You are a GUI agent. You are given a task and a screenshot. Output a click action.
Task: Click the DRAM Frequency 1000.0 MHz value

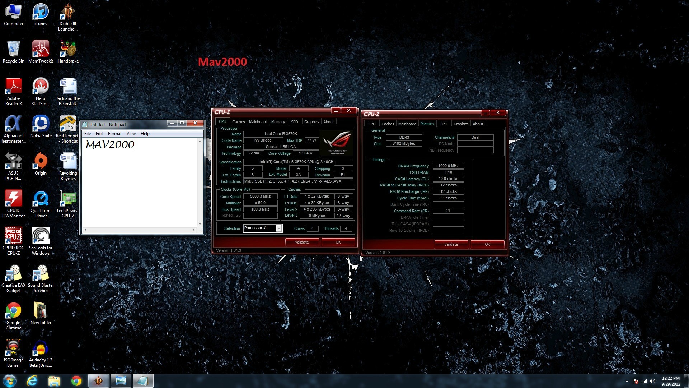click(449, 166)
